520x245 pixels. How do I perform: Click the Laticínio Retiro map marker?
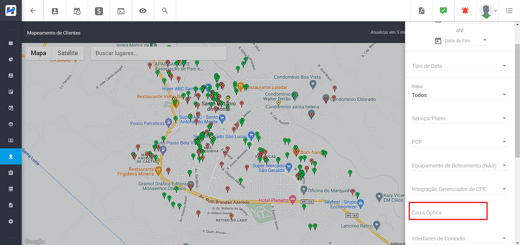(x=377, y=225)
